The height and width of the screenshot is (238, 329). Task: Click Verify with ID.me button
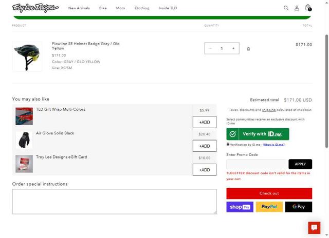click(x=258, y=134)
